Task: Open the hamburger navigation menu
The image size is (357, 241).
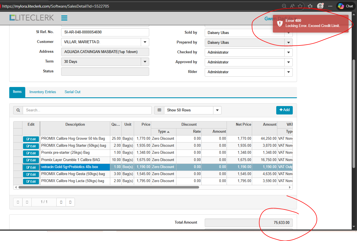Action: (64, 18)
